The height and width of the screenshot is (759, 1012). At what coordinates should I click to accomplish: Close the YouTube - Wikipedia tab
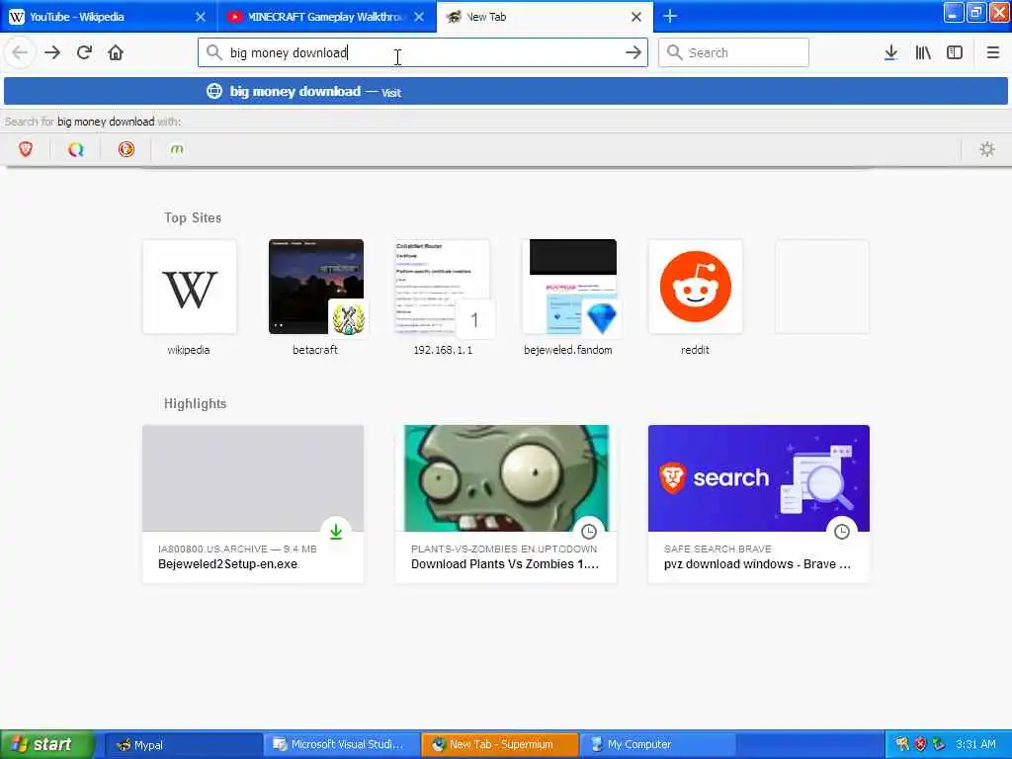tap(200, 17)
